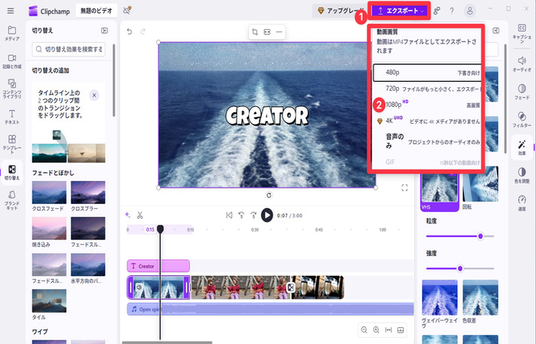Click the split scissors tool
Screen dimensions: 536x344
click(x=140, y=215)
